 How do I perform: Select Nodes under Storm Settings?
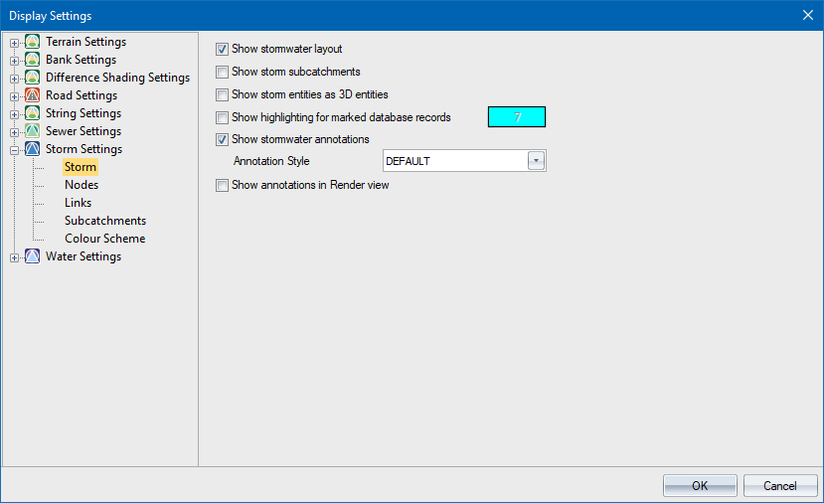(82, 185)
